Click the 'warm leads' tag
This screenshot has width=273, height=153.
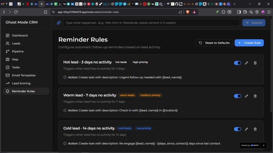(127, 95)
